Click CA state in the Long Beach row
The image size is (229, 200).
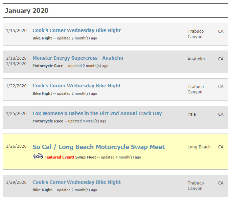221,147
